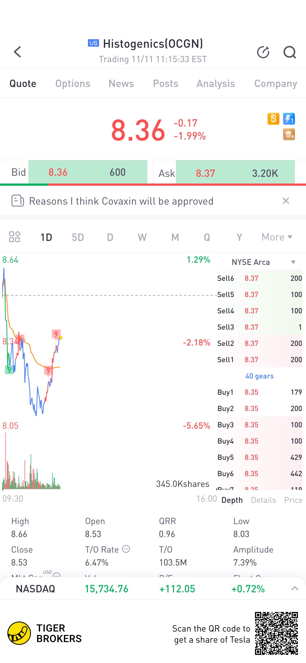This screenshot has height=663, width=306.
Task: Expand the NASDAQ index bar chevron
Action: [x=295, y=589]
